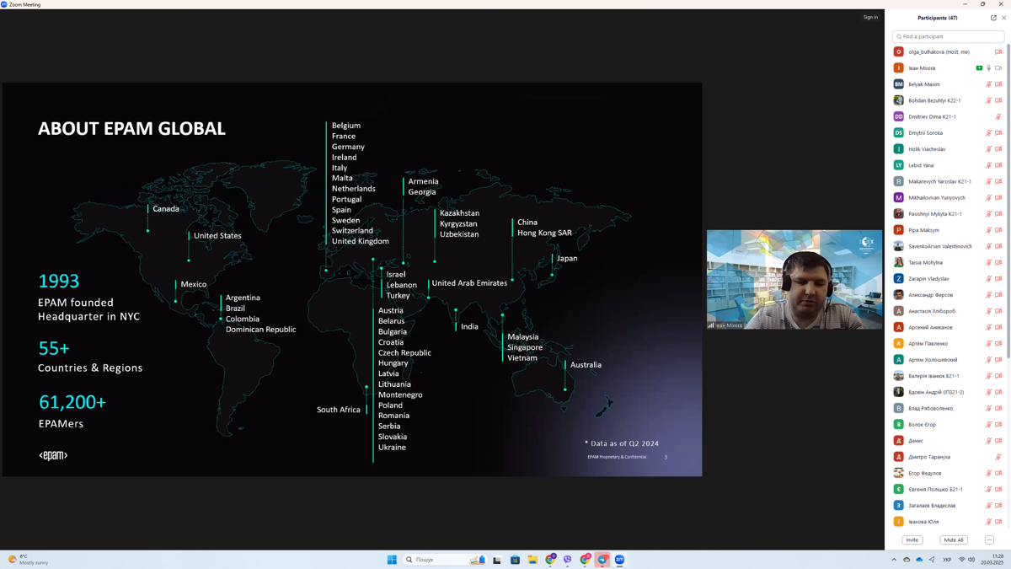The image size is (1011, 569).
Task: Click the Zoom icon in taskbar
Action: click(x=619, y=560)
